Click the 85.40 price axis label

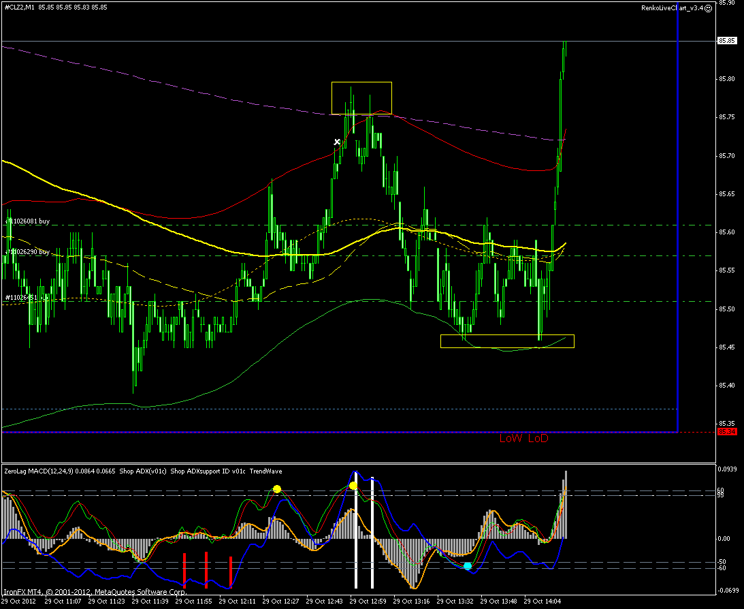coord(727,386)
